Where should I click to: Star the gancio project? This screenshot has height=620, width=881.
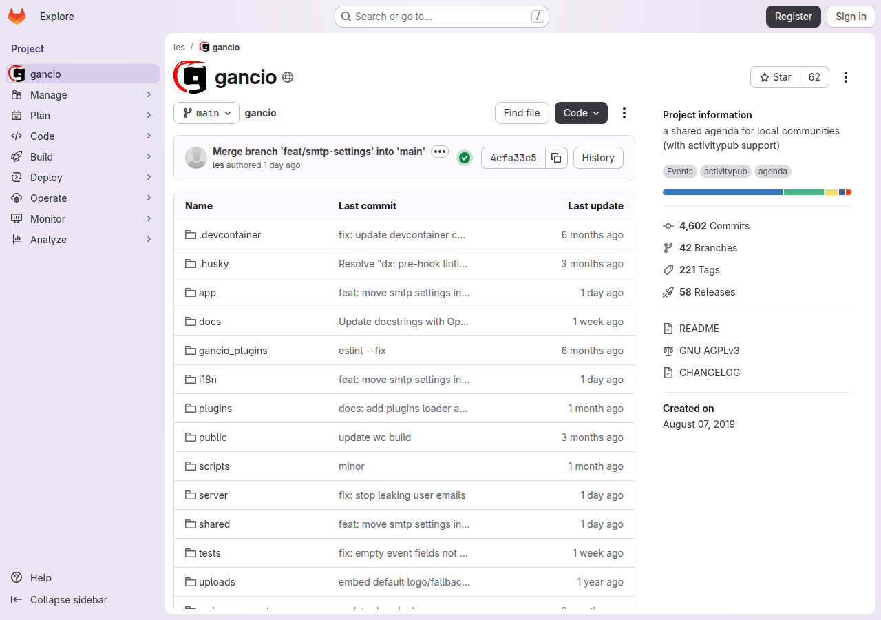click(x=775, y=77)
